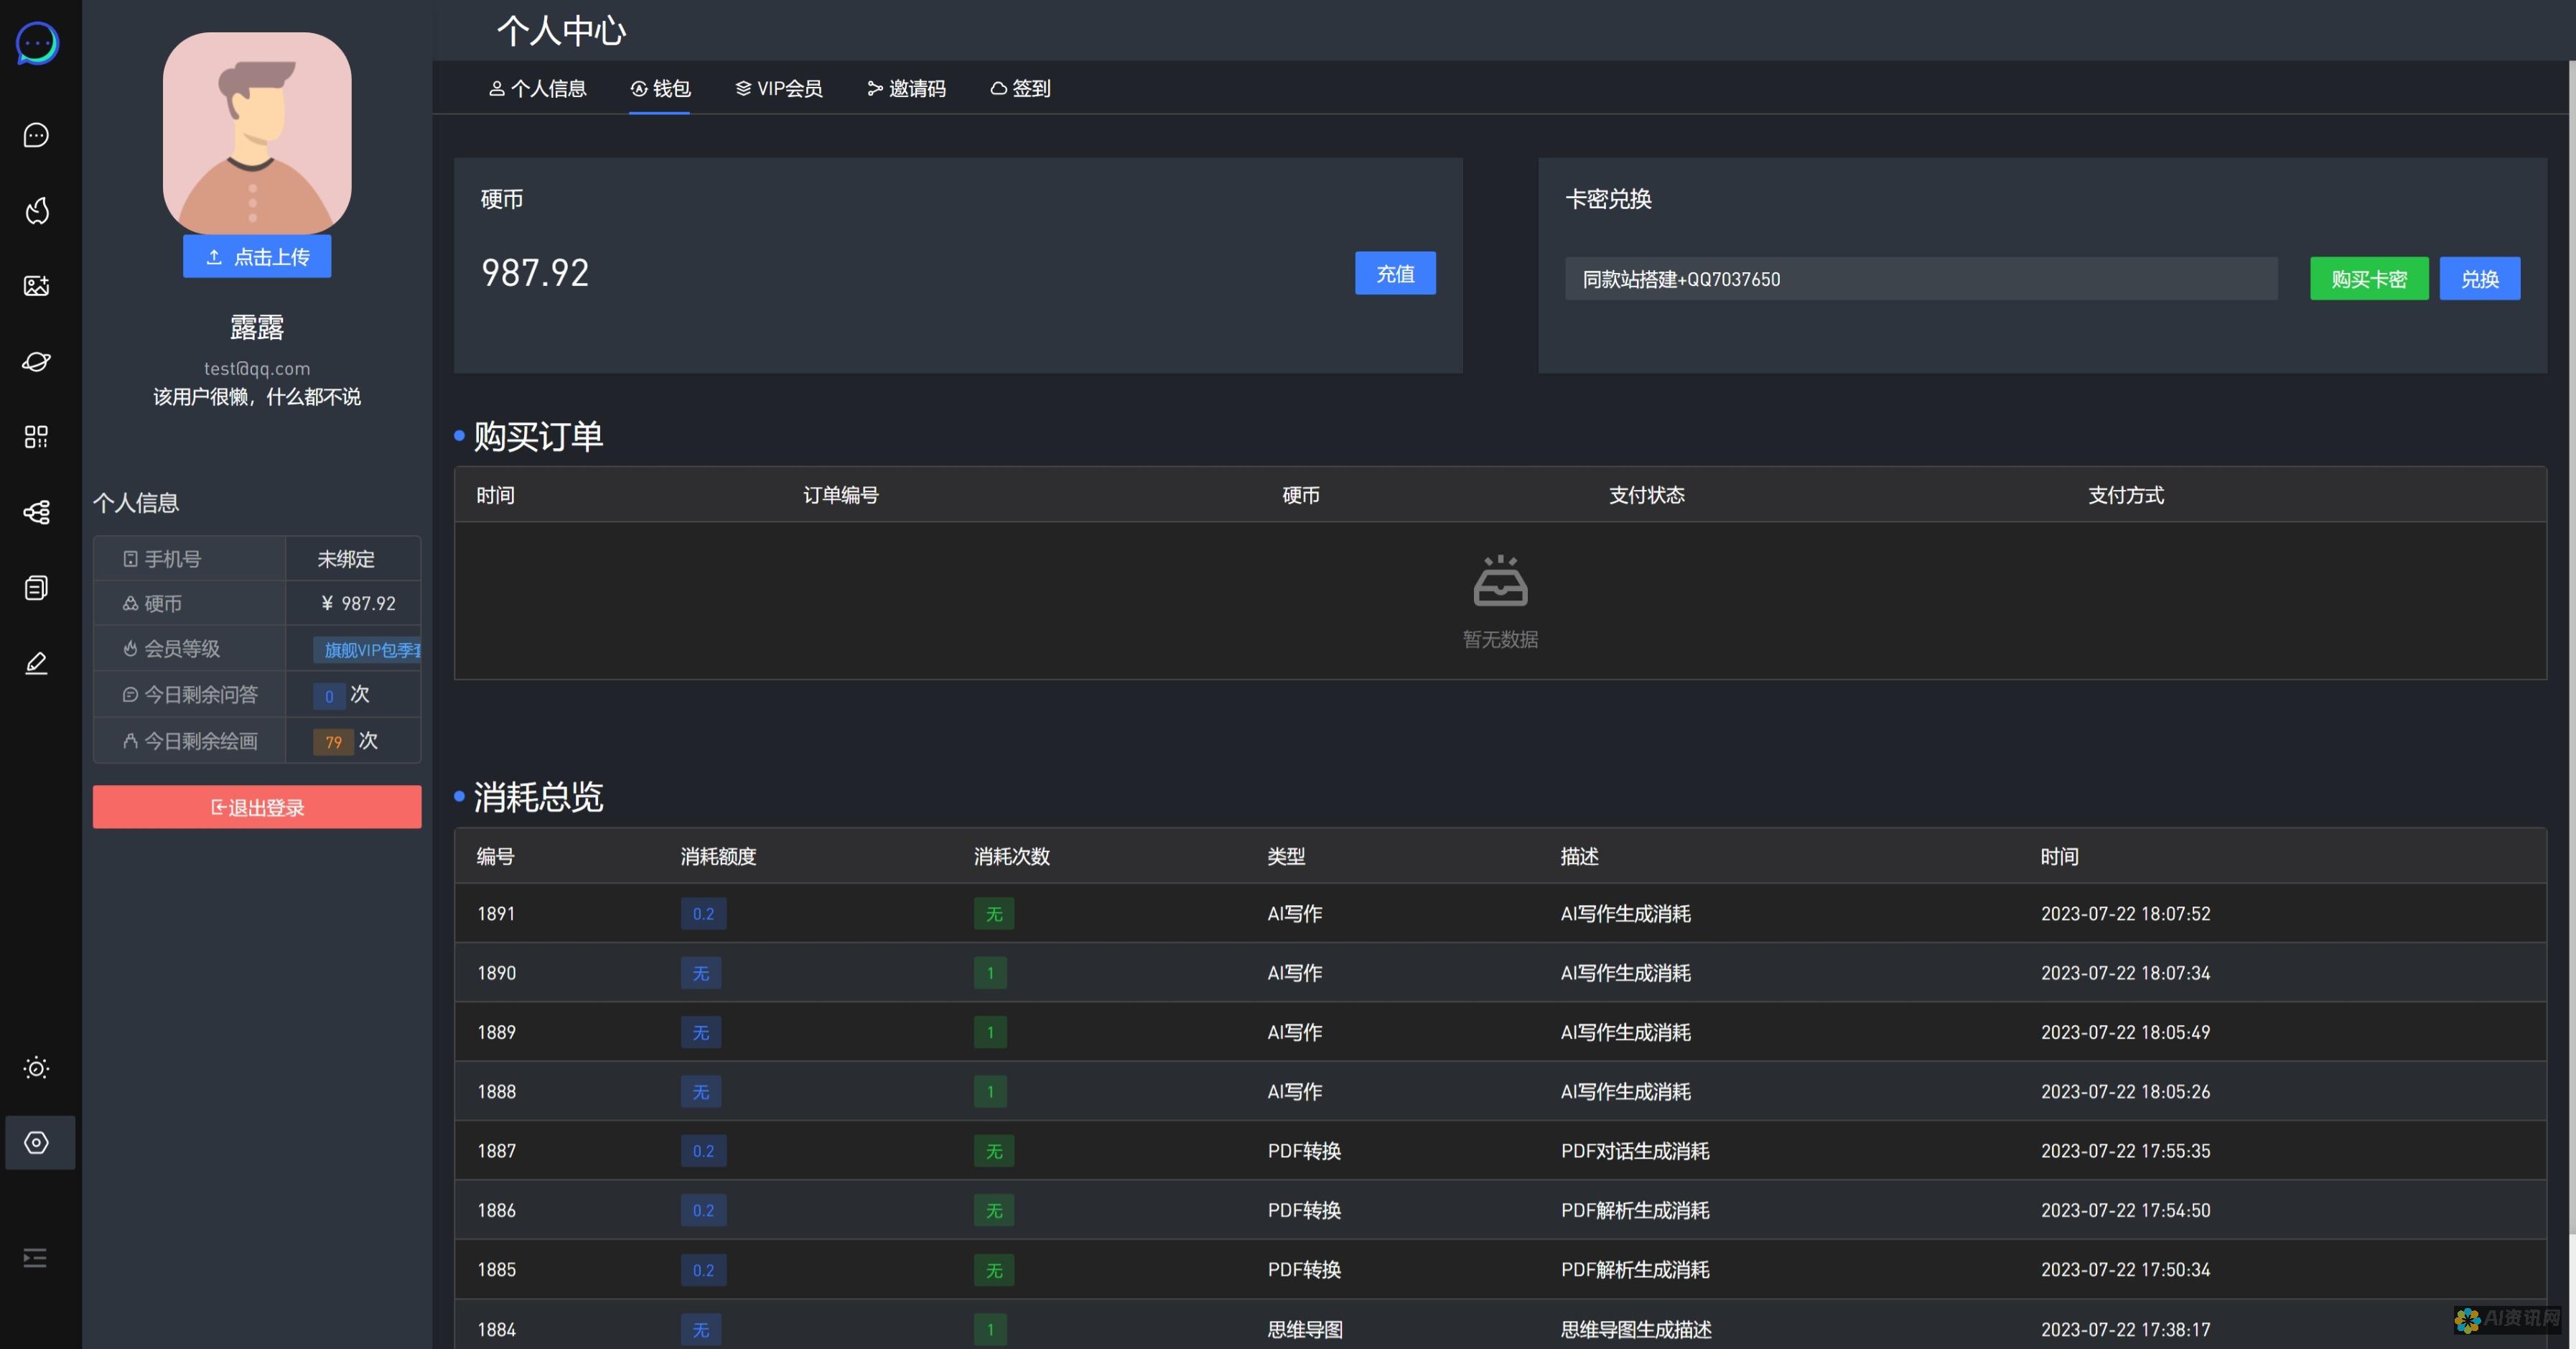
Task: Click the 订单编号 column header
Action: tap(841, 494)
